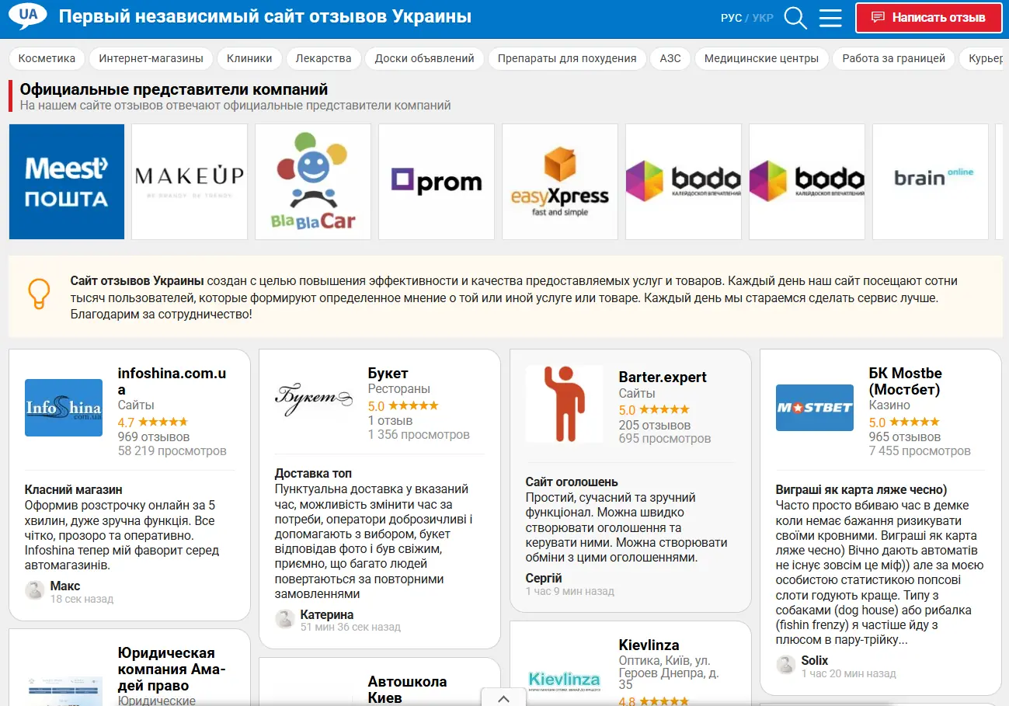Open the Barter.expert company link
Image resolution: width=1009 pixels, height=706 pixels.
coord(663,377)
